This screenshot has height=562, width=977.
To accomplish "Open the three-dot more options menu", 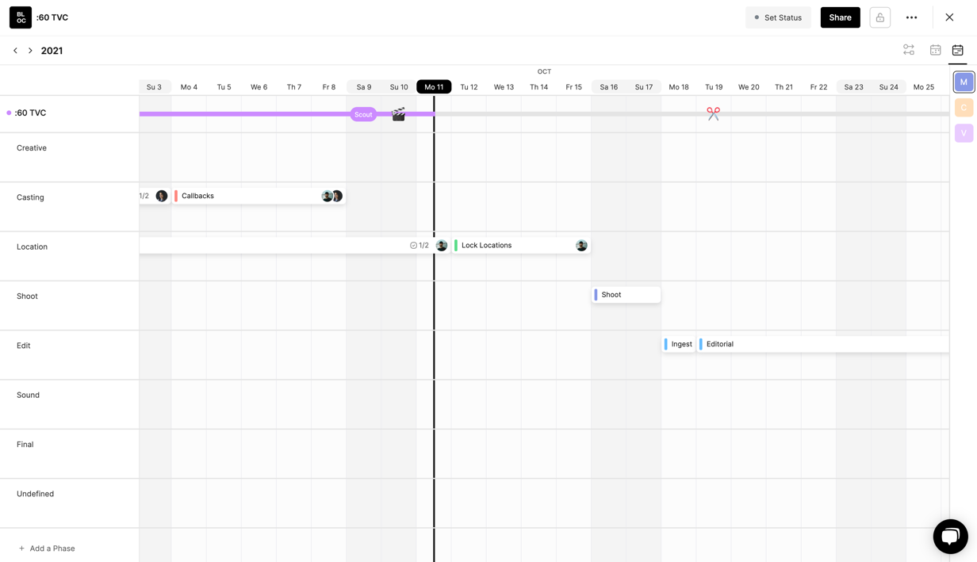I will [911, 17].
